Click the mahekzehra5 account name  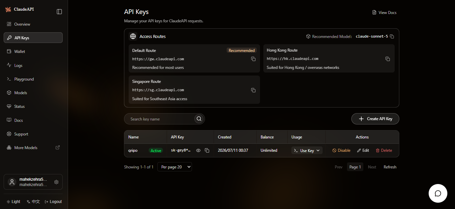point(33,179)
